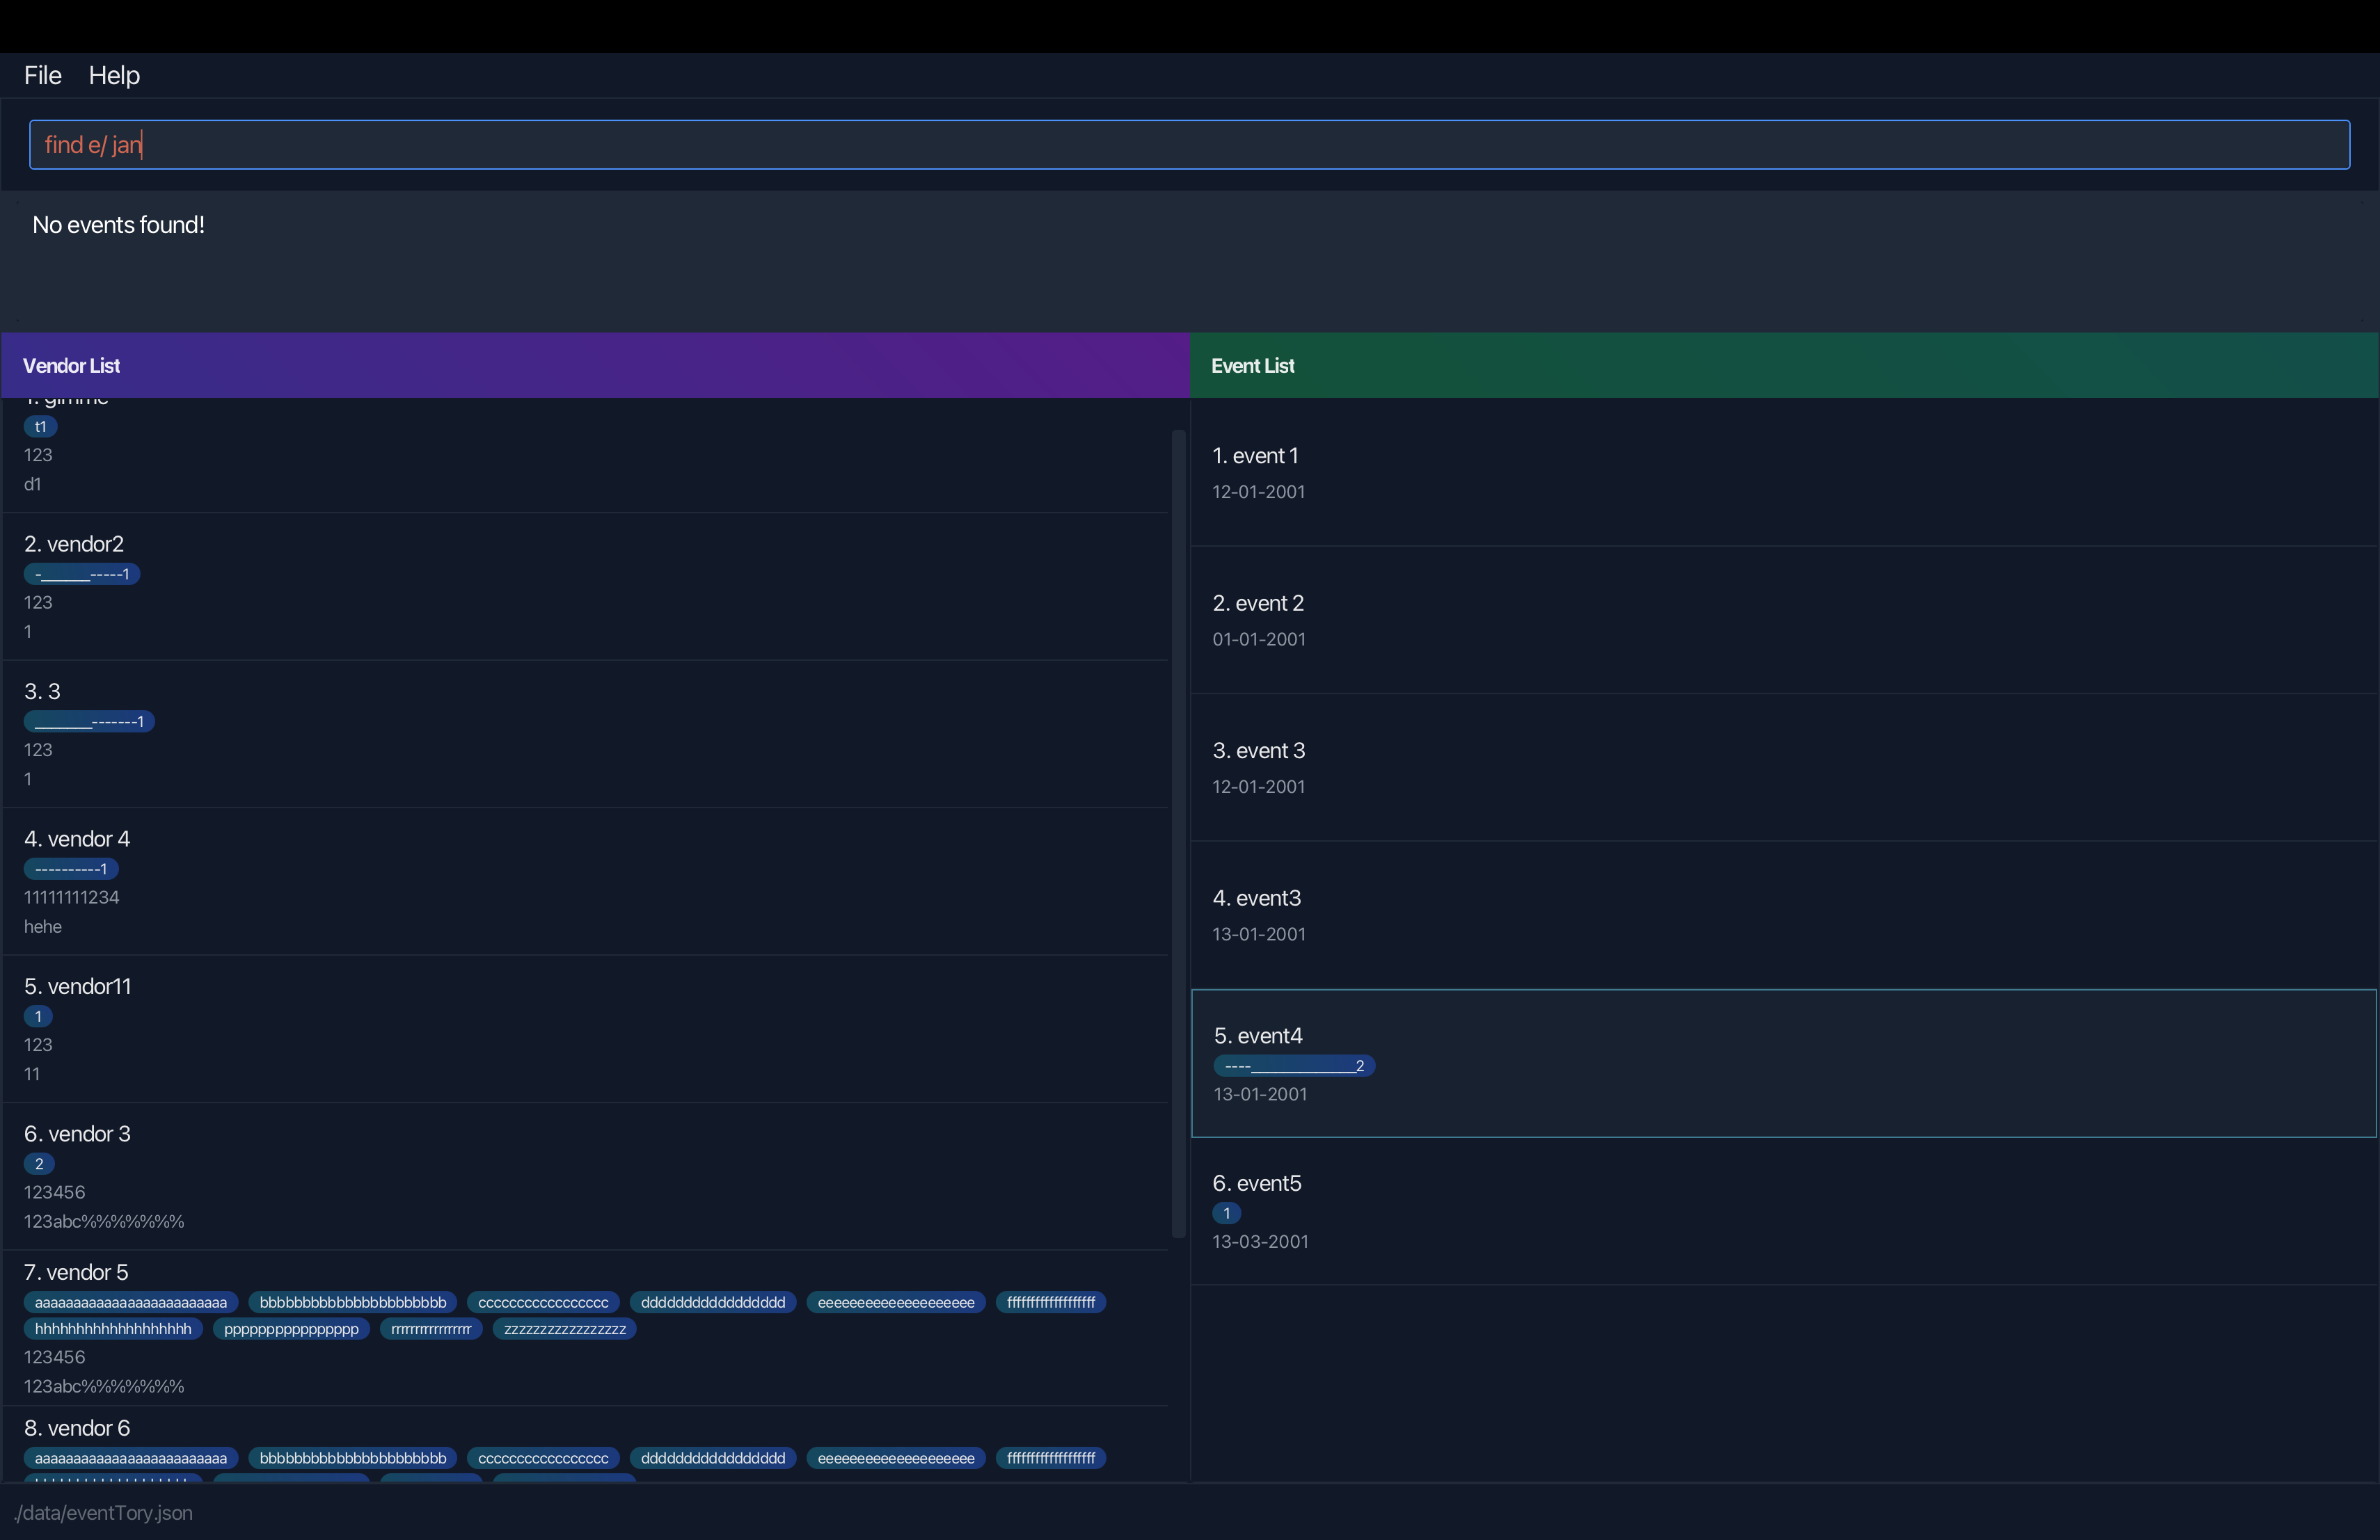2380x1540 pixels.
Task: Click vendor 4 phone 11111111234
Action: pos(72,897)
